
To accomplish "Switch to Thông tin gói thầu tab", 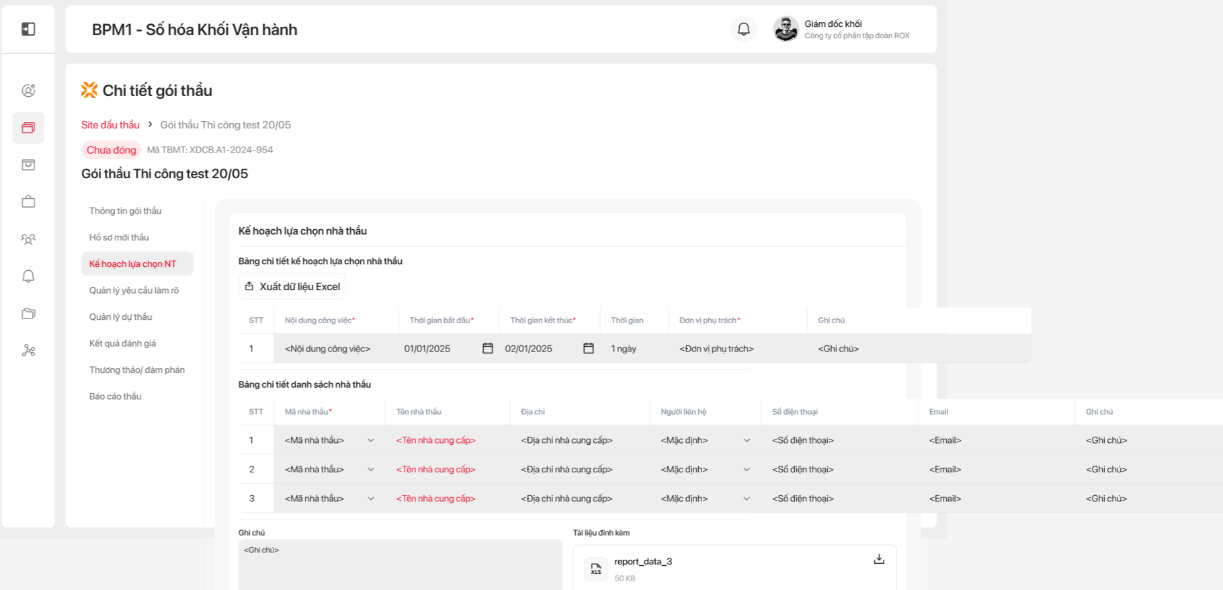I will [x=126, y=211].
